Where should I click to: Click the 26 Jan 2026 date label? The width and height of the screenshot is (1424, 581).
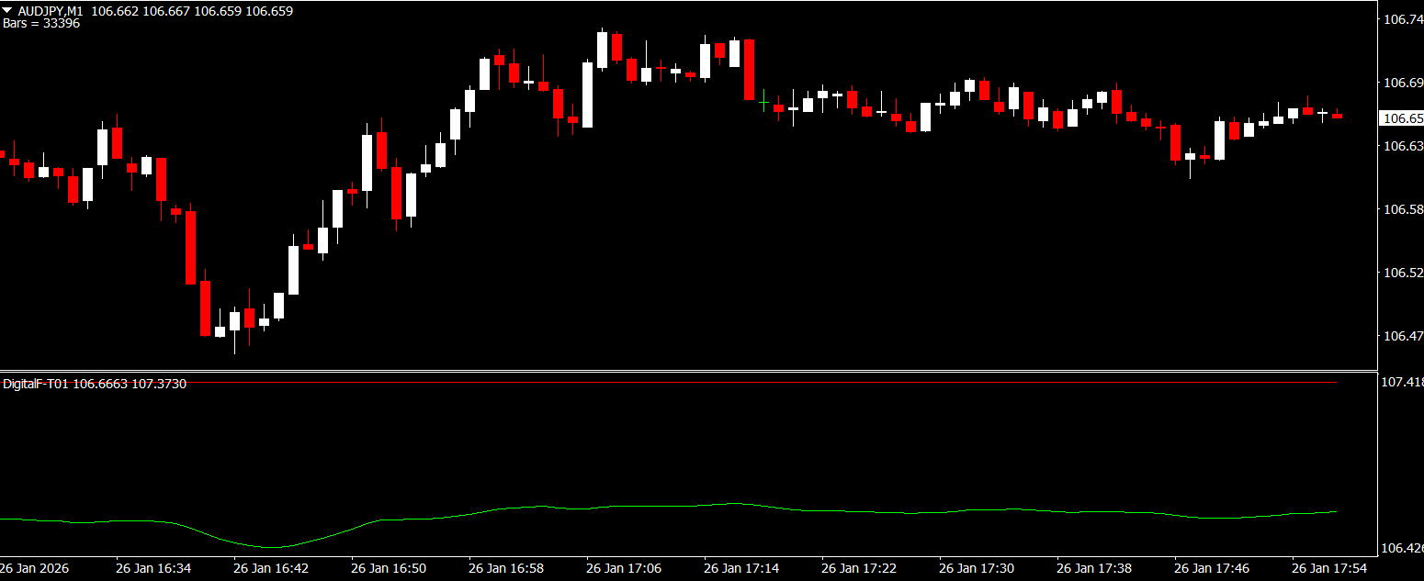pos(35,568)
